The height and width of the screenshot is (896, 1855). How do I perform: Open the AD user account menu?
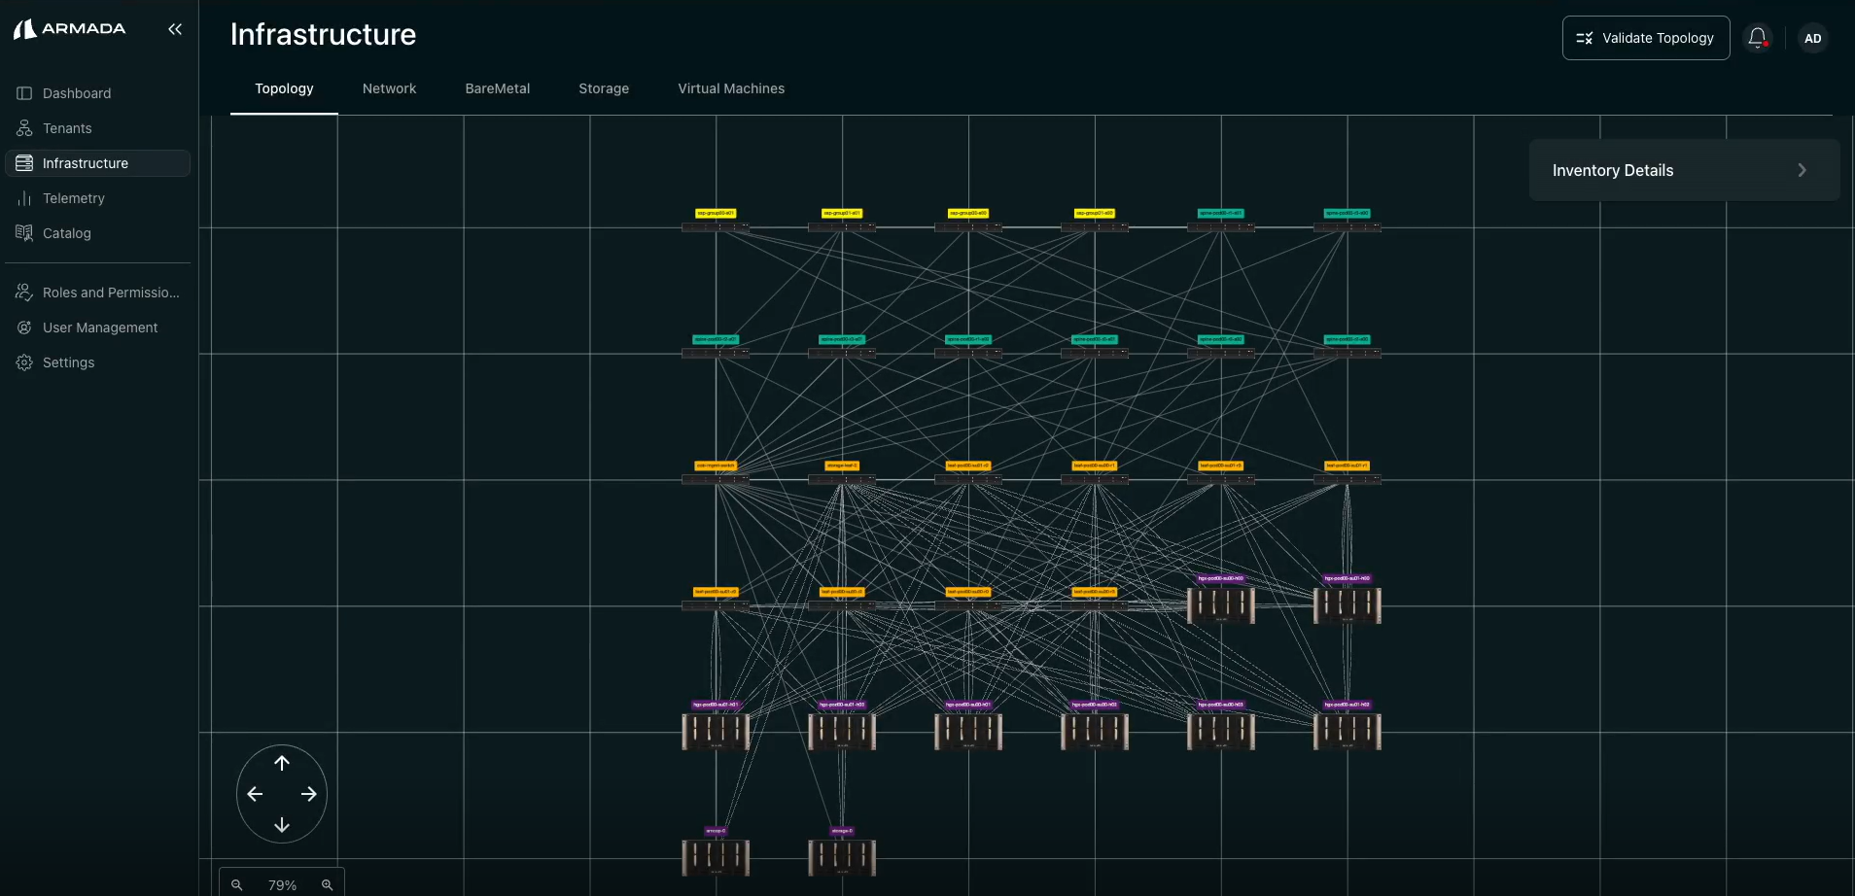point(1811,38)
